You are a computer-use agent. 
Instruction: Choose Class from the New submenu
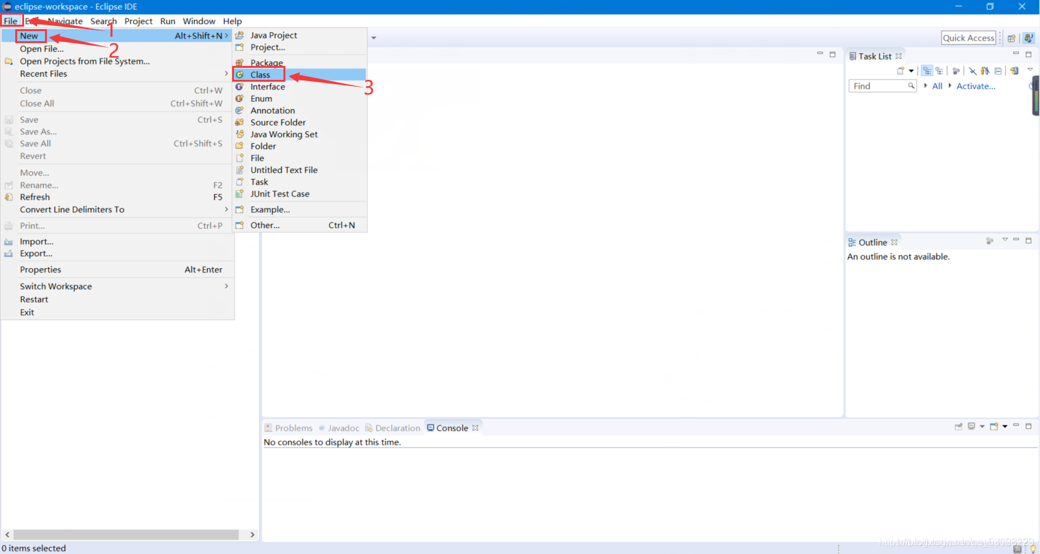(299, 75)
